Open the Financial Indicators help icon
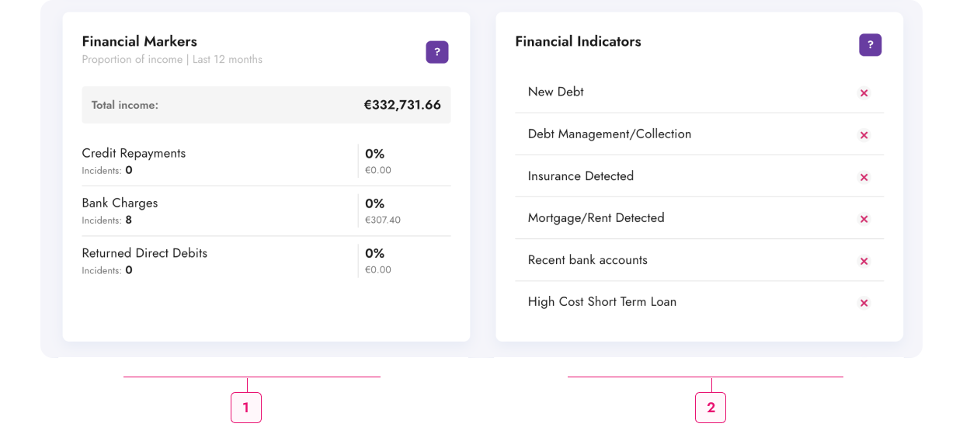The image size is (963, 448). coord(871,45)
